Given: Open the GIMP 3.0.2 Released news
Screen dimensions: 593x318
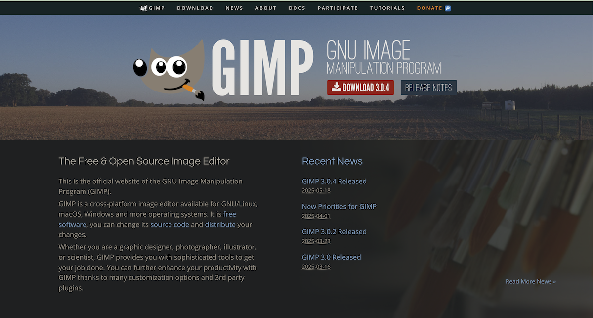Looking at the screenshot, I should point(334,232).
